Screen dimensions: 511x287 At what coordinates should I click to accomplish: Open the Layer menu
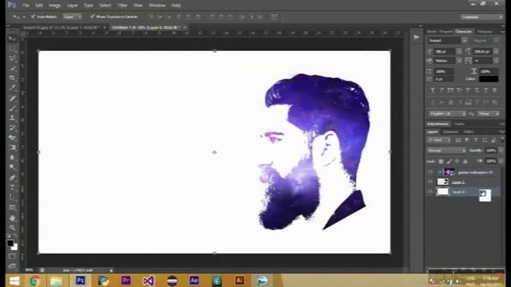[x=72, y=6]
